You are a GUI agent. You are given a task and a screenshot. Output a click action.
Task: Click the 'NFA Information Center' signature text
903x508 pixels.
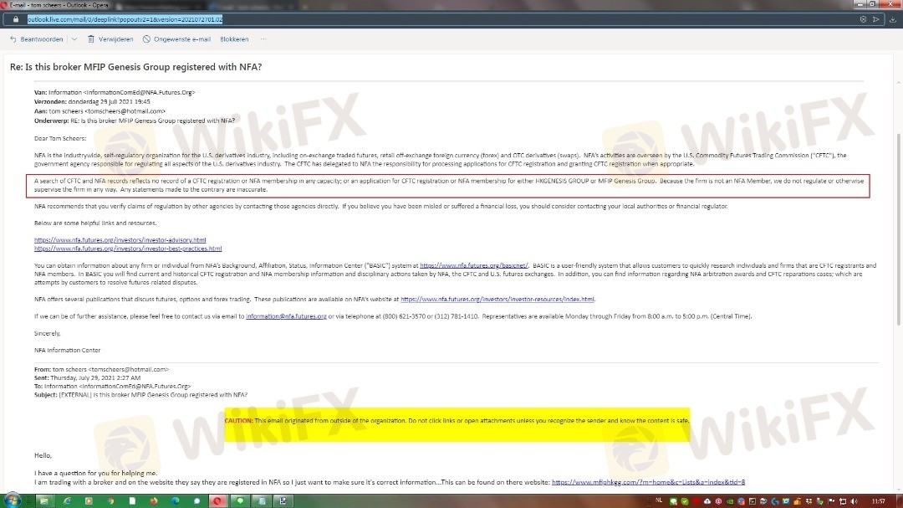pos(68,350)
